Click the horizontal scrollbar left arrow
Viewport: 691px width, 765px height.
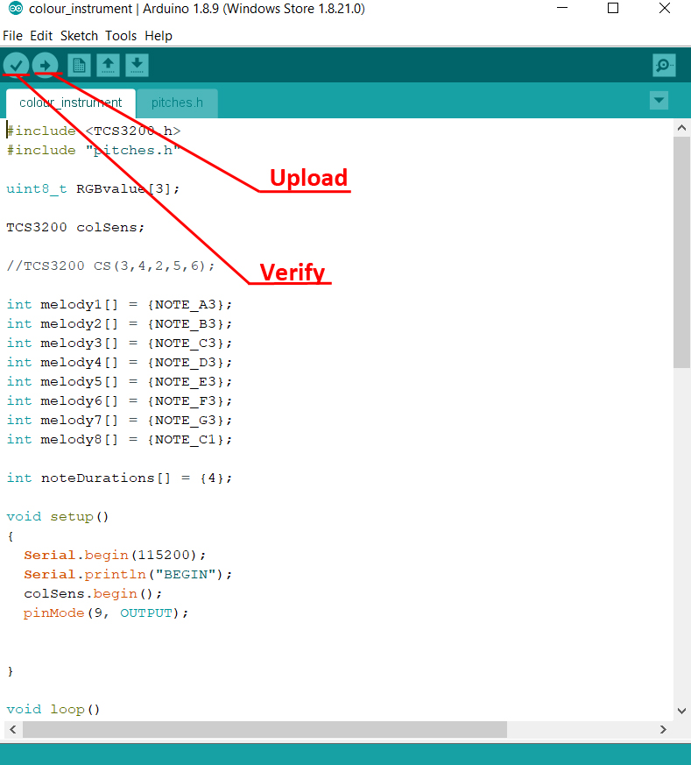tap(13, 729)
